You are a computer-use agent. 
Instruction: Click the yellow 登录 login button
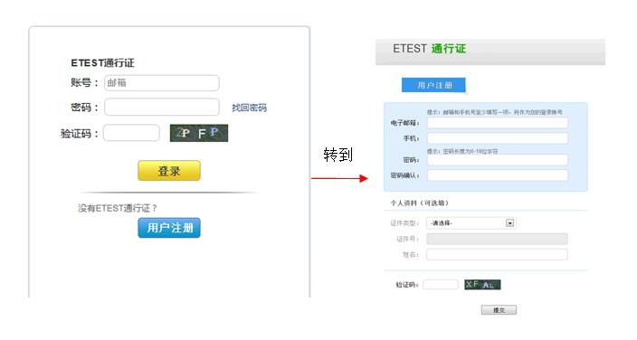click(x=169, y=171)
